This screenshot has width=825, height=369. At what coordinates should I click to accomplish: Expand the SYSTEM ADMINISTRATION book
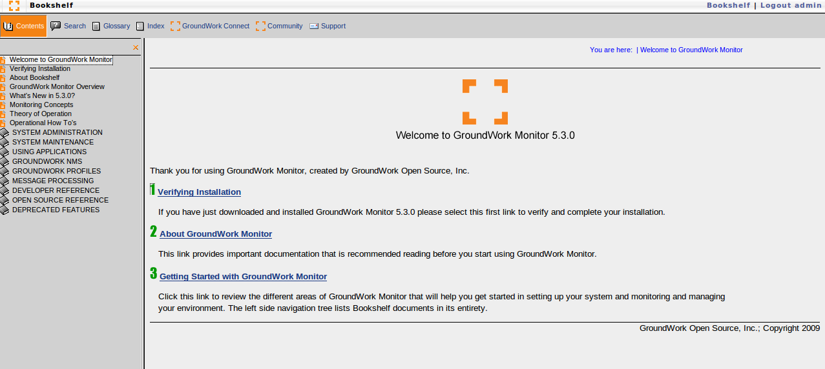click(5, 133)
